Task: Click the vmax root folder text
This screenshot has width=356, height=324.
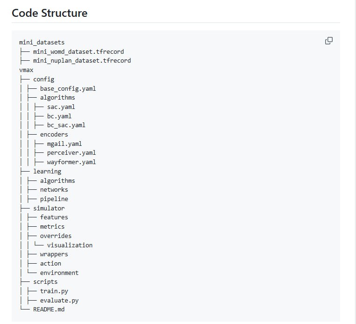Action: point(26,70)
